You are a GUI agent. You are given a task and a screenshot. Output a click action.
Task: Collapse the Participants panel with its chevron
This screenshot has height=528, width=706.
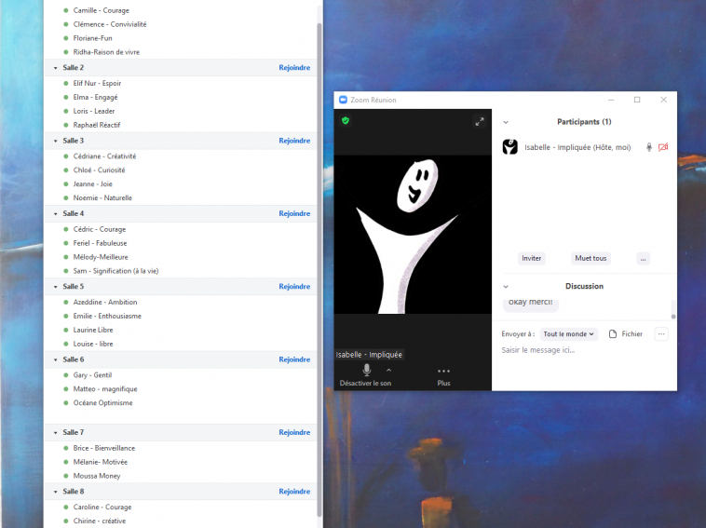(x=506, y=122)
